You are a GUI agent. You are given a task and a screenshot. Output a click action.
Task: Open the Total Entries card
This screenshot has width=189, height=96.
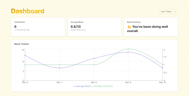38,27
